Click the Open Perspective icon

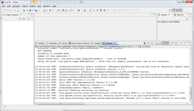170,10
